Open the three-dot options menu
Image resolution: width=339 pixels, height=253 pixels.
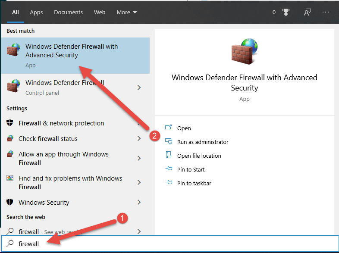[x=325, y=12]
